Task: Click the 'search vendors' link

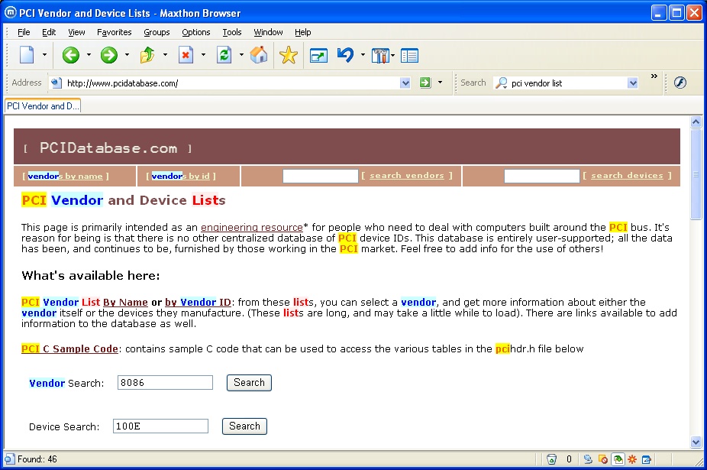Action: point(407,176)
